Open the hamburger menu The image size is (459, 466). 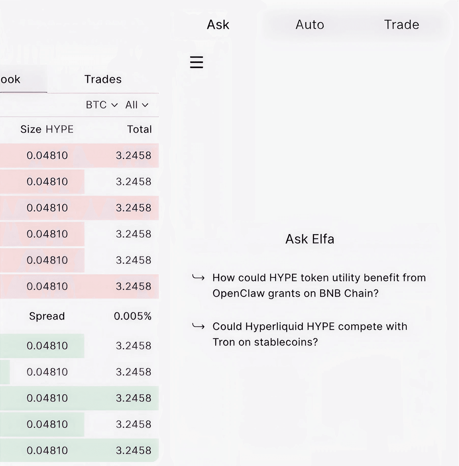(196, 63)
